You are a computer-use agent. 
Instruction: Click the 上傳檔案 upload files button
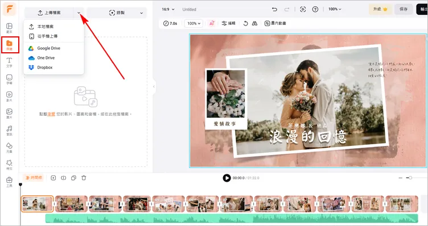49,13
